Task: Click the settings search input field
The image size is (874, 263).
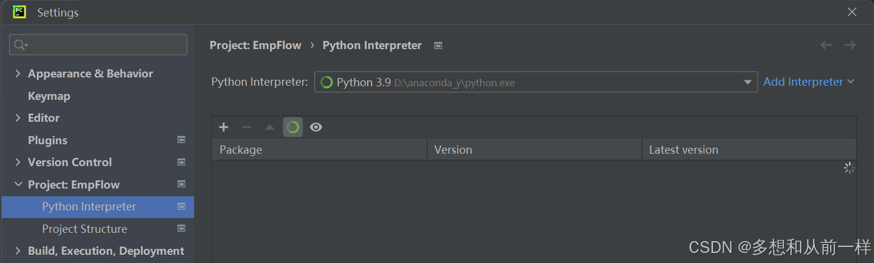Action: point(107,45)
